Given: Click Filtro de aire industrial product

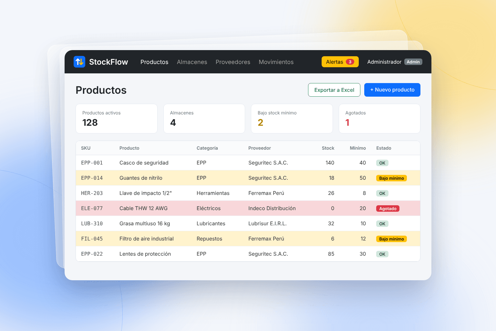Looking at the screenshot, I should (147, 239).
